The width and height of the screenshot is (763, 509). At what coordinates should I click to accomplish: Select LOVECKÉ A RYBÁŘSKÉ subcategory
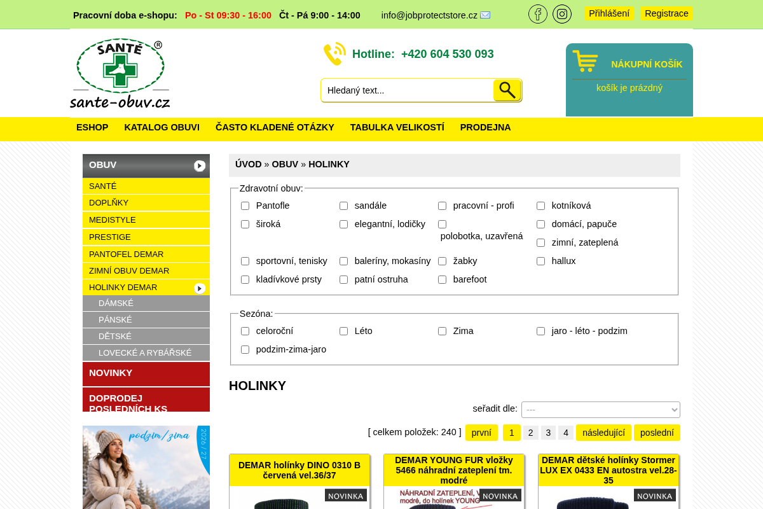pos(146,353)
